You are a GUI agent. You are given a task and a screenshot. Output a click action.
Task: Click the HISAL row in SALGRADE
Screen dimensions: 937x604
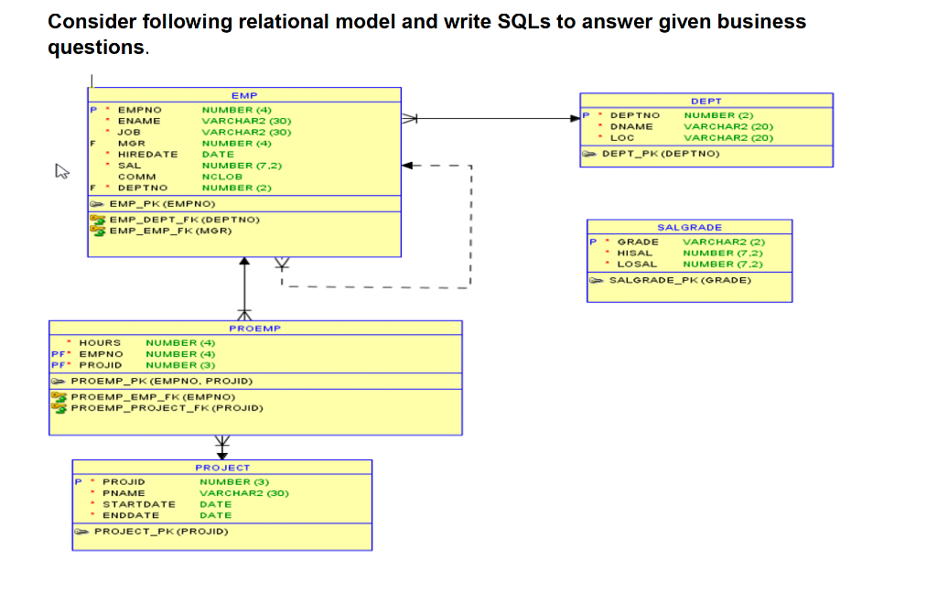pos(636,253)
